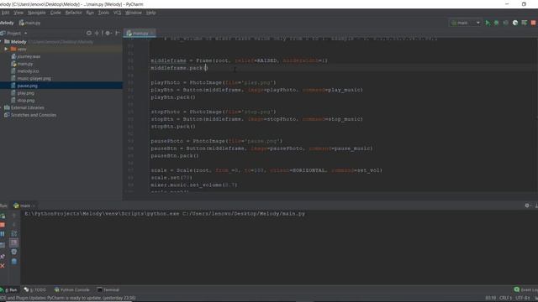Open the View menu
The height and width of the screenshot is (302, 538).
[18, 13]
